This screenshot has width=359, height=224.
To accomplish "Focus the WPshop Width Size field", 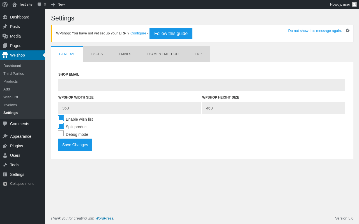I will click(130, 108).
